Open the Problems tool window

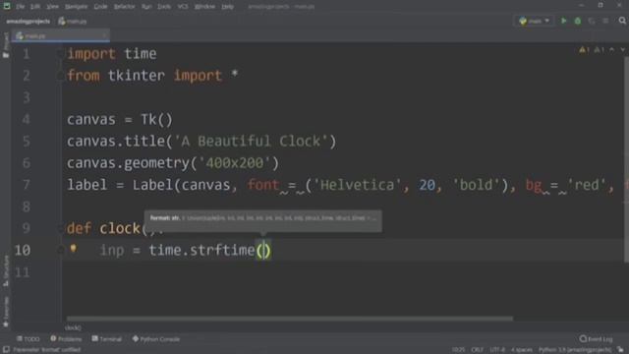tap(66, 339)
